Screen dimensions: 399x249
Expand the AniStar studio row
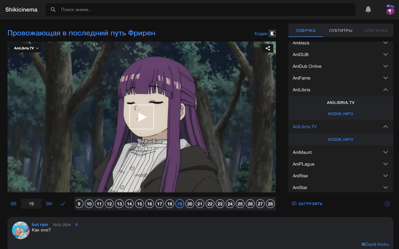point(341,188)
